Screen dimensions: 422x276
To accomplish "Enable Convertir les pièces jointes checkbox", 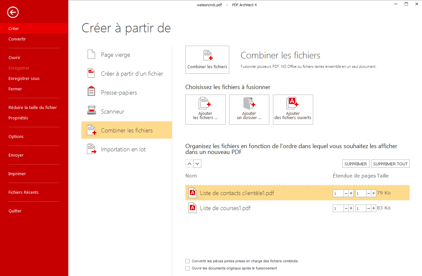I will [188, 261].
